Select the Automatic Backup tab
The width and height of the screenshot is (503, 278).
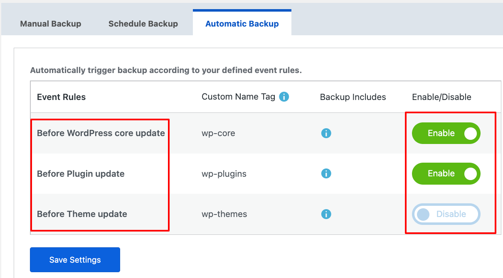point(242,24)
